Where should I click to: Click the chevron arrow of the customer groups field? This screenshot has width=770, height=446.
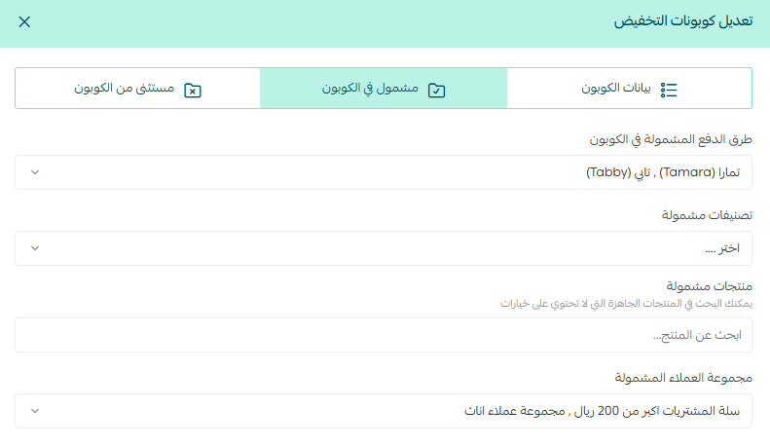click(35, 411)
